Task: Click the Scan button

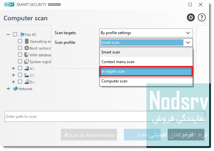Action: [x=142, y=135]
